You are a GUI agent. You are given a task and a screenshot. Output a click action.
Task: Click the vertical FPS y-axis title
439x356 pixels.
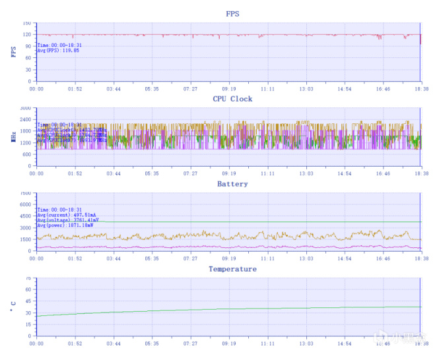coord(13,52)
